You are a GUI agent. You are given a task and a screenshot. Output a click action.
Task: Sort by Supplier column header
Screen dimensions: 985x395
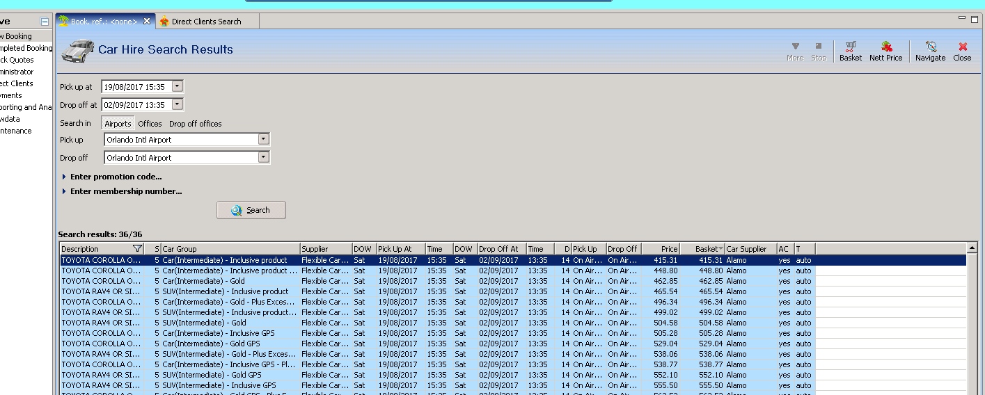click(x=326, y=249)
